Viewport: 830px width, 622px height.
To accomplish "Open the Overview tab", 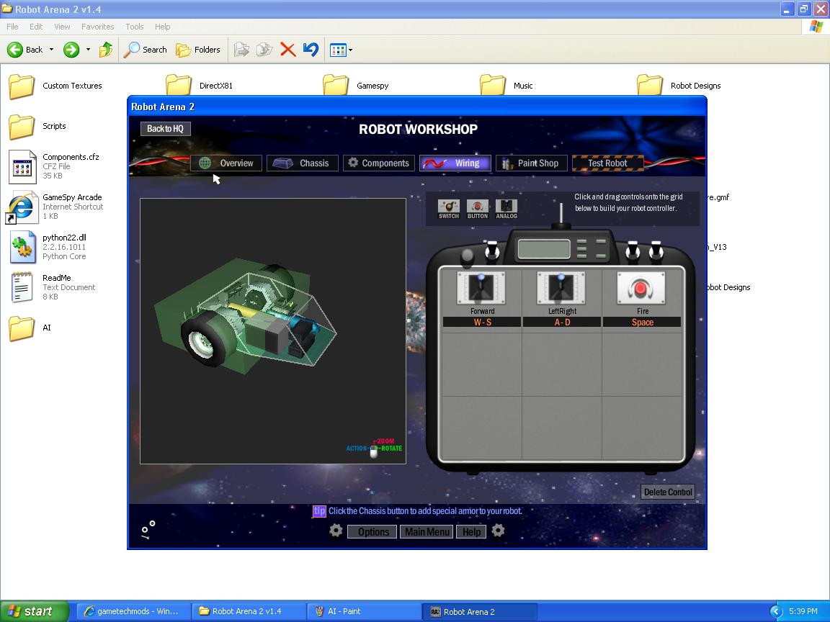I will pyautogui.click(x=226, y=163).
